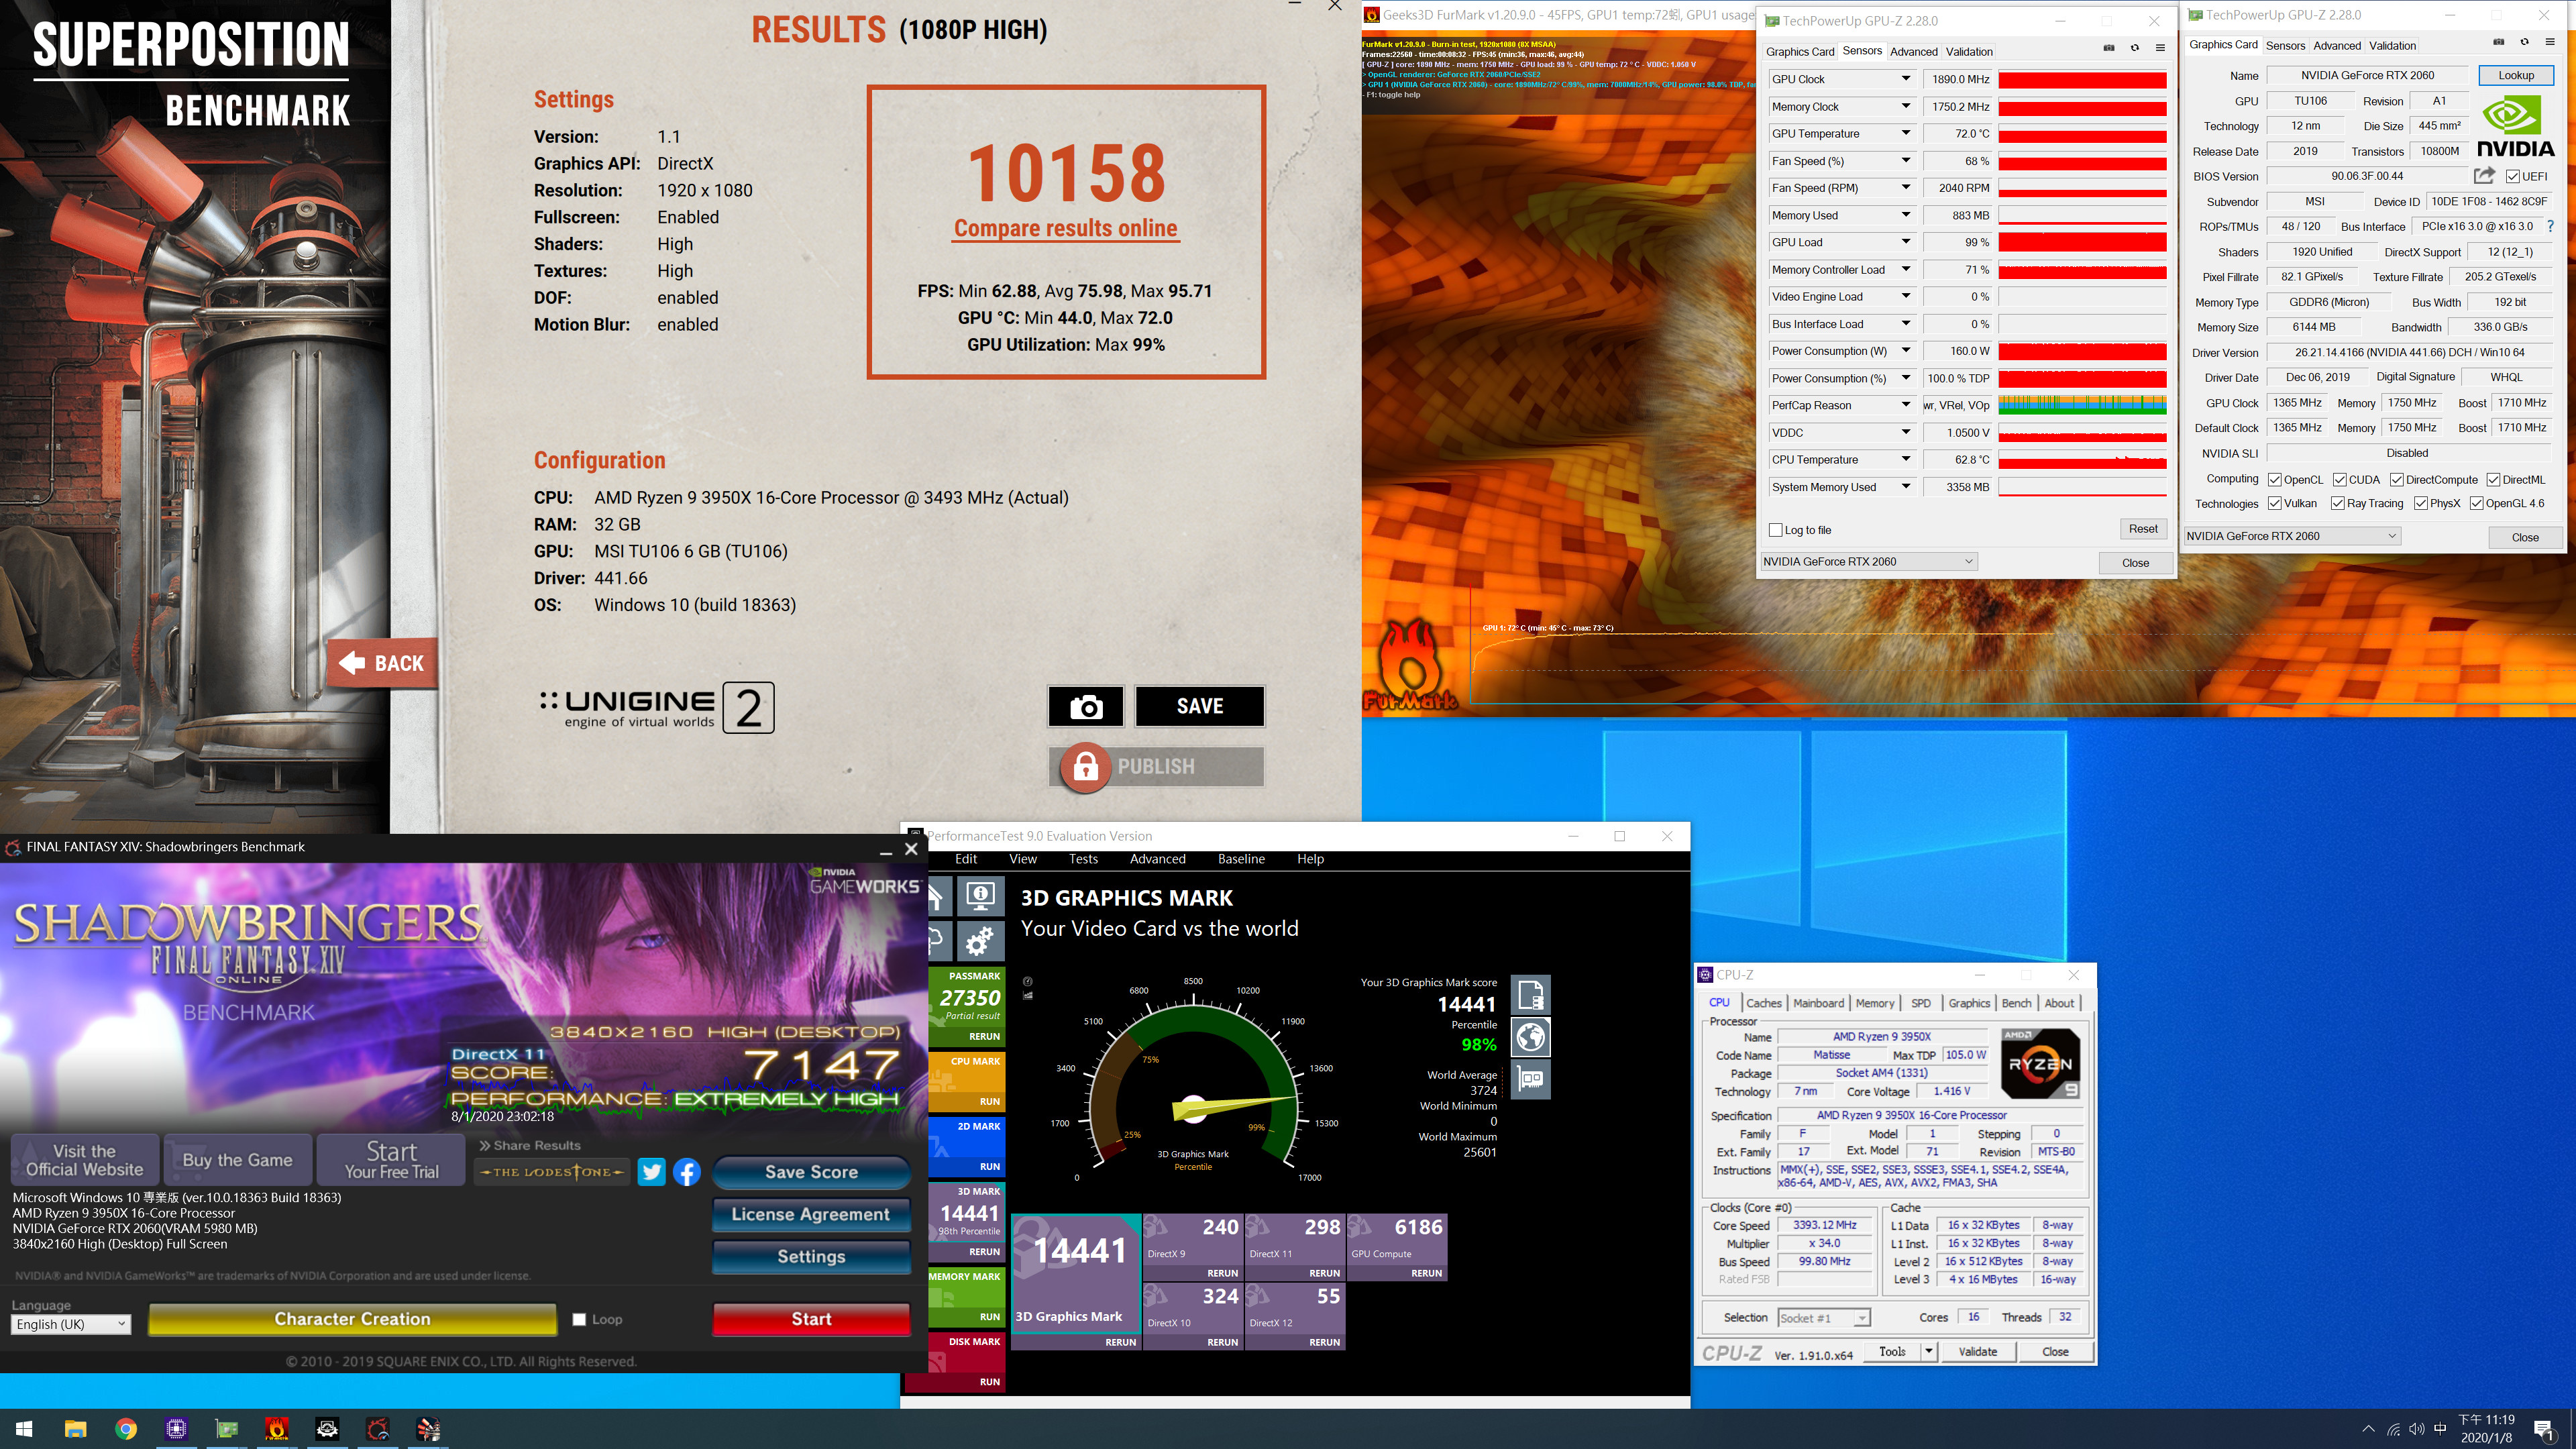Image resolution: width=2576 pixels, height=1449 pixels.
Task: Click the refresh icon in GPU-Z Sensors window
Action: click(x=2135, y=48)
